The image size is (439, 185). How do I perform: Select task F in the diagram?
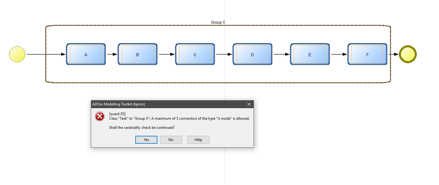tap(367, 54)
